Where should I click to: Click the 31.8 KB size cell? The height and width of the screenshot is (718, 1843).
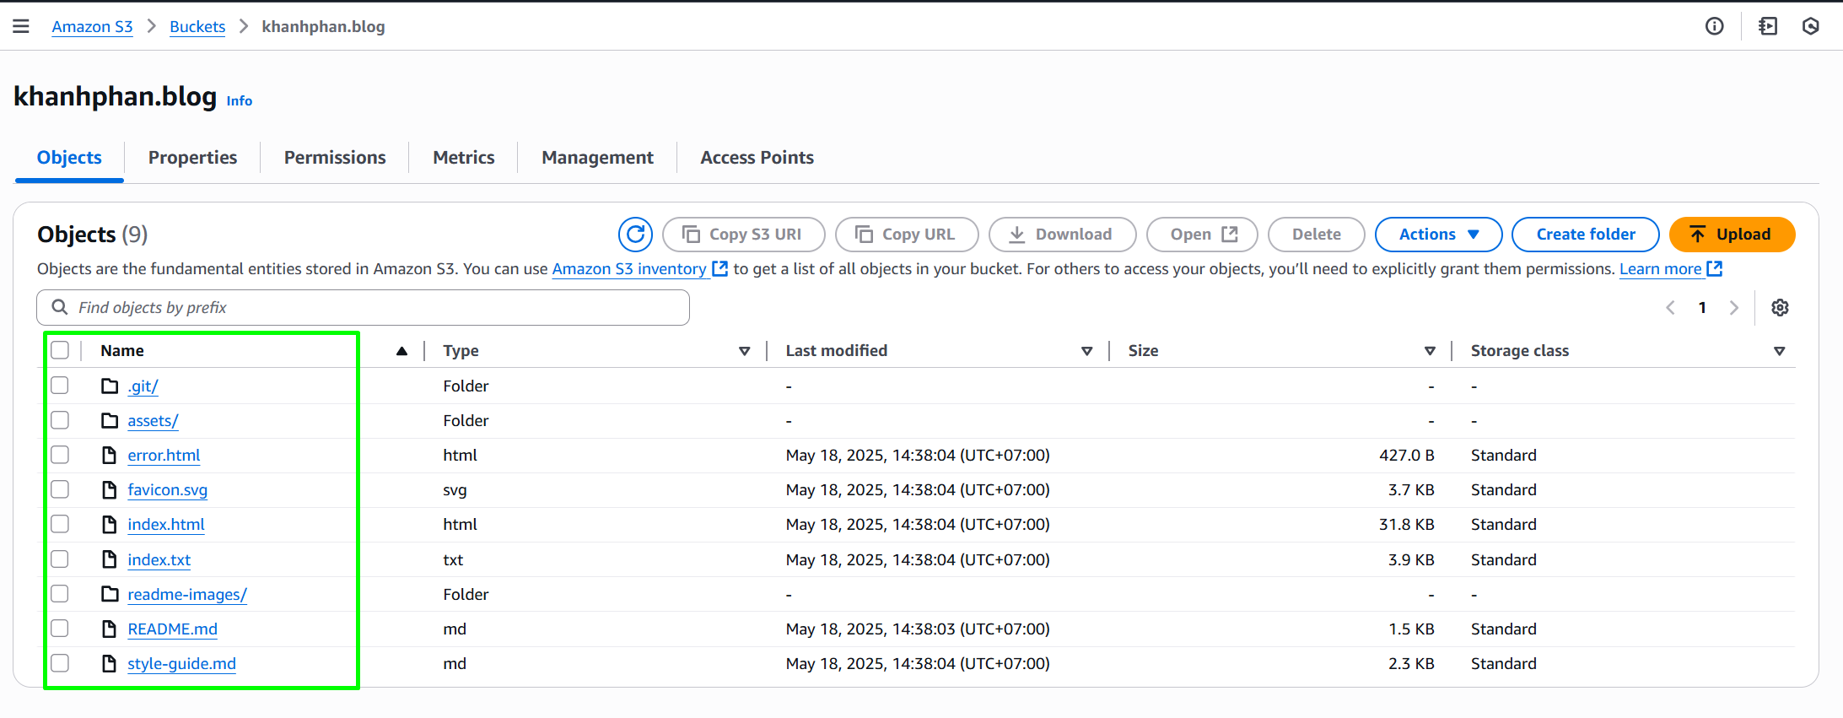pyautogui.click(x=1406, y=524)
